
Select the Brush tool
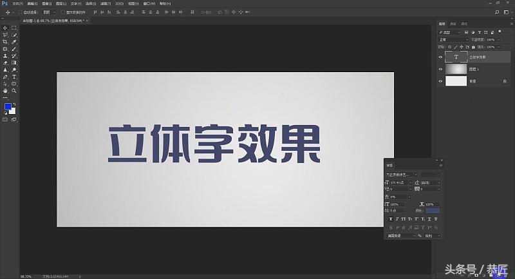pos(14,49)
